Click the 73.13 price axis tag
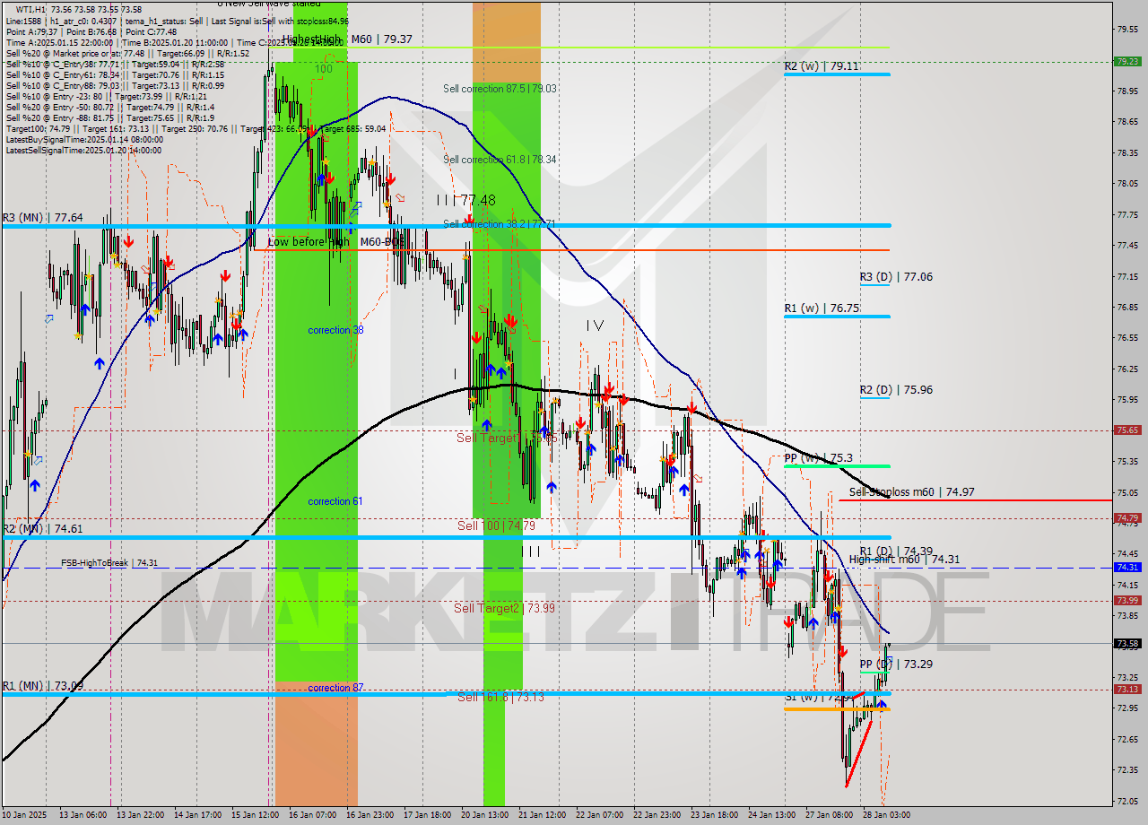 [x=1127, y=690]
